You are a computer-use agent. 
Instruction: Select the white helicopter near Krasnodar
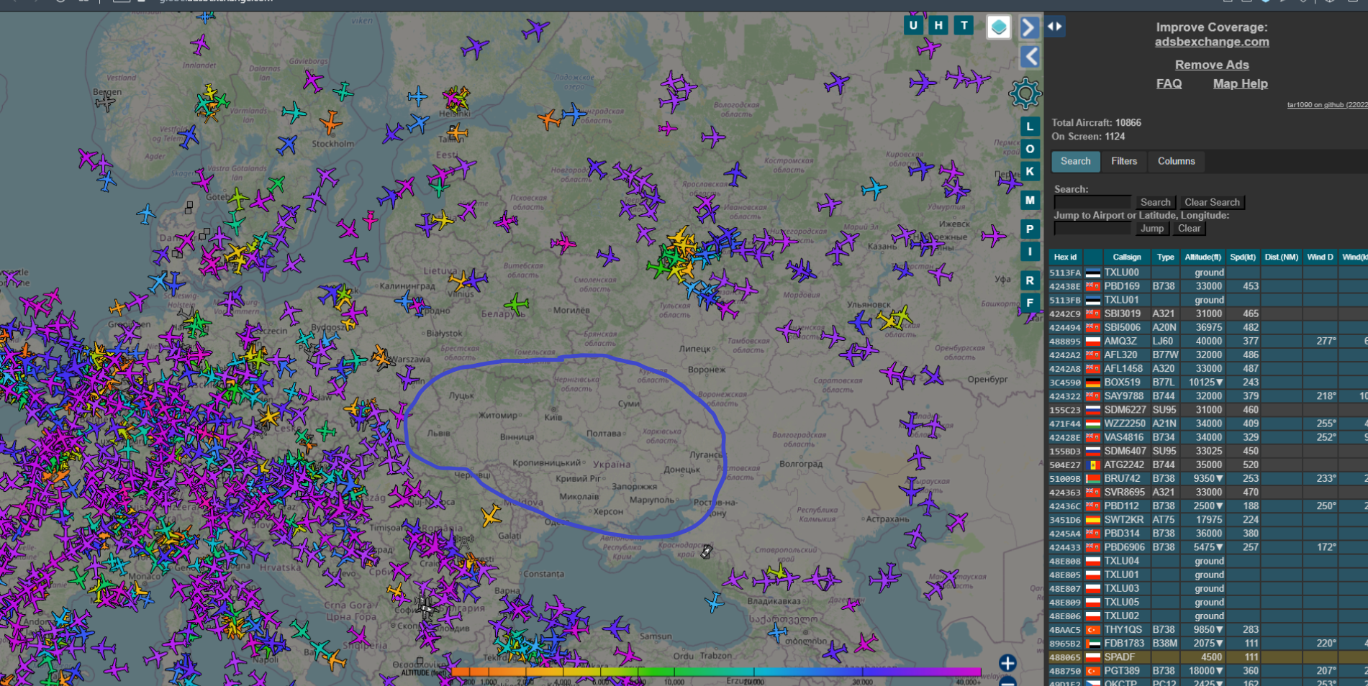point(707,552)
